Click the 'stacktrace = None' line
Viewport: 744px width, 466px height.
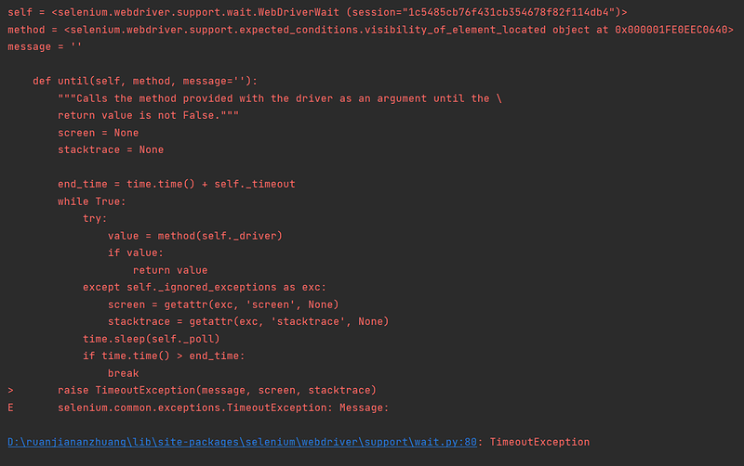point(111,149)
